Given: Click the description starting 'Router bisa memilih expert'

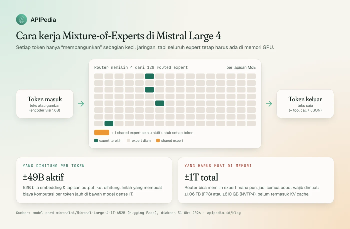Looking at the screenshot, I should tap(252, 191).
